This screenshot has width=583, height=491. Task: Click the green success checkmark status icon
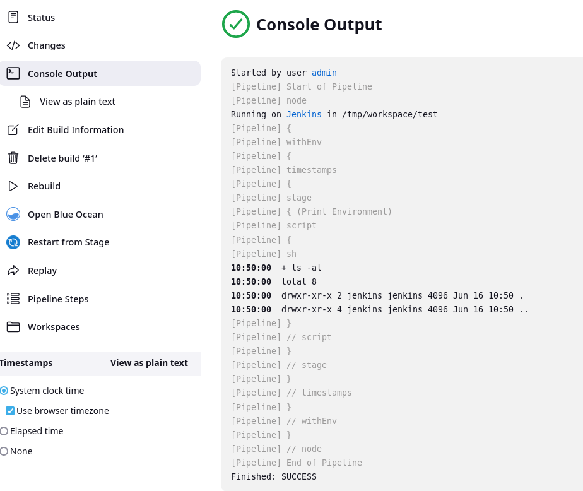pyautogui.click(x=236, y=24)
